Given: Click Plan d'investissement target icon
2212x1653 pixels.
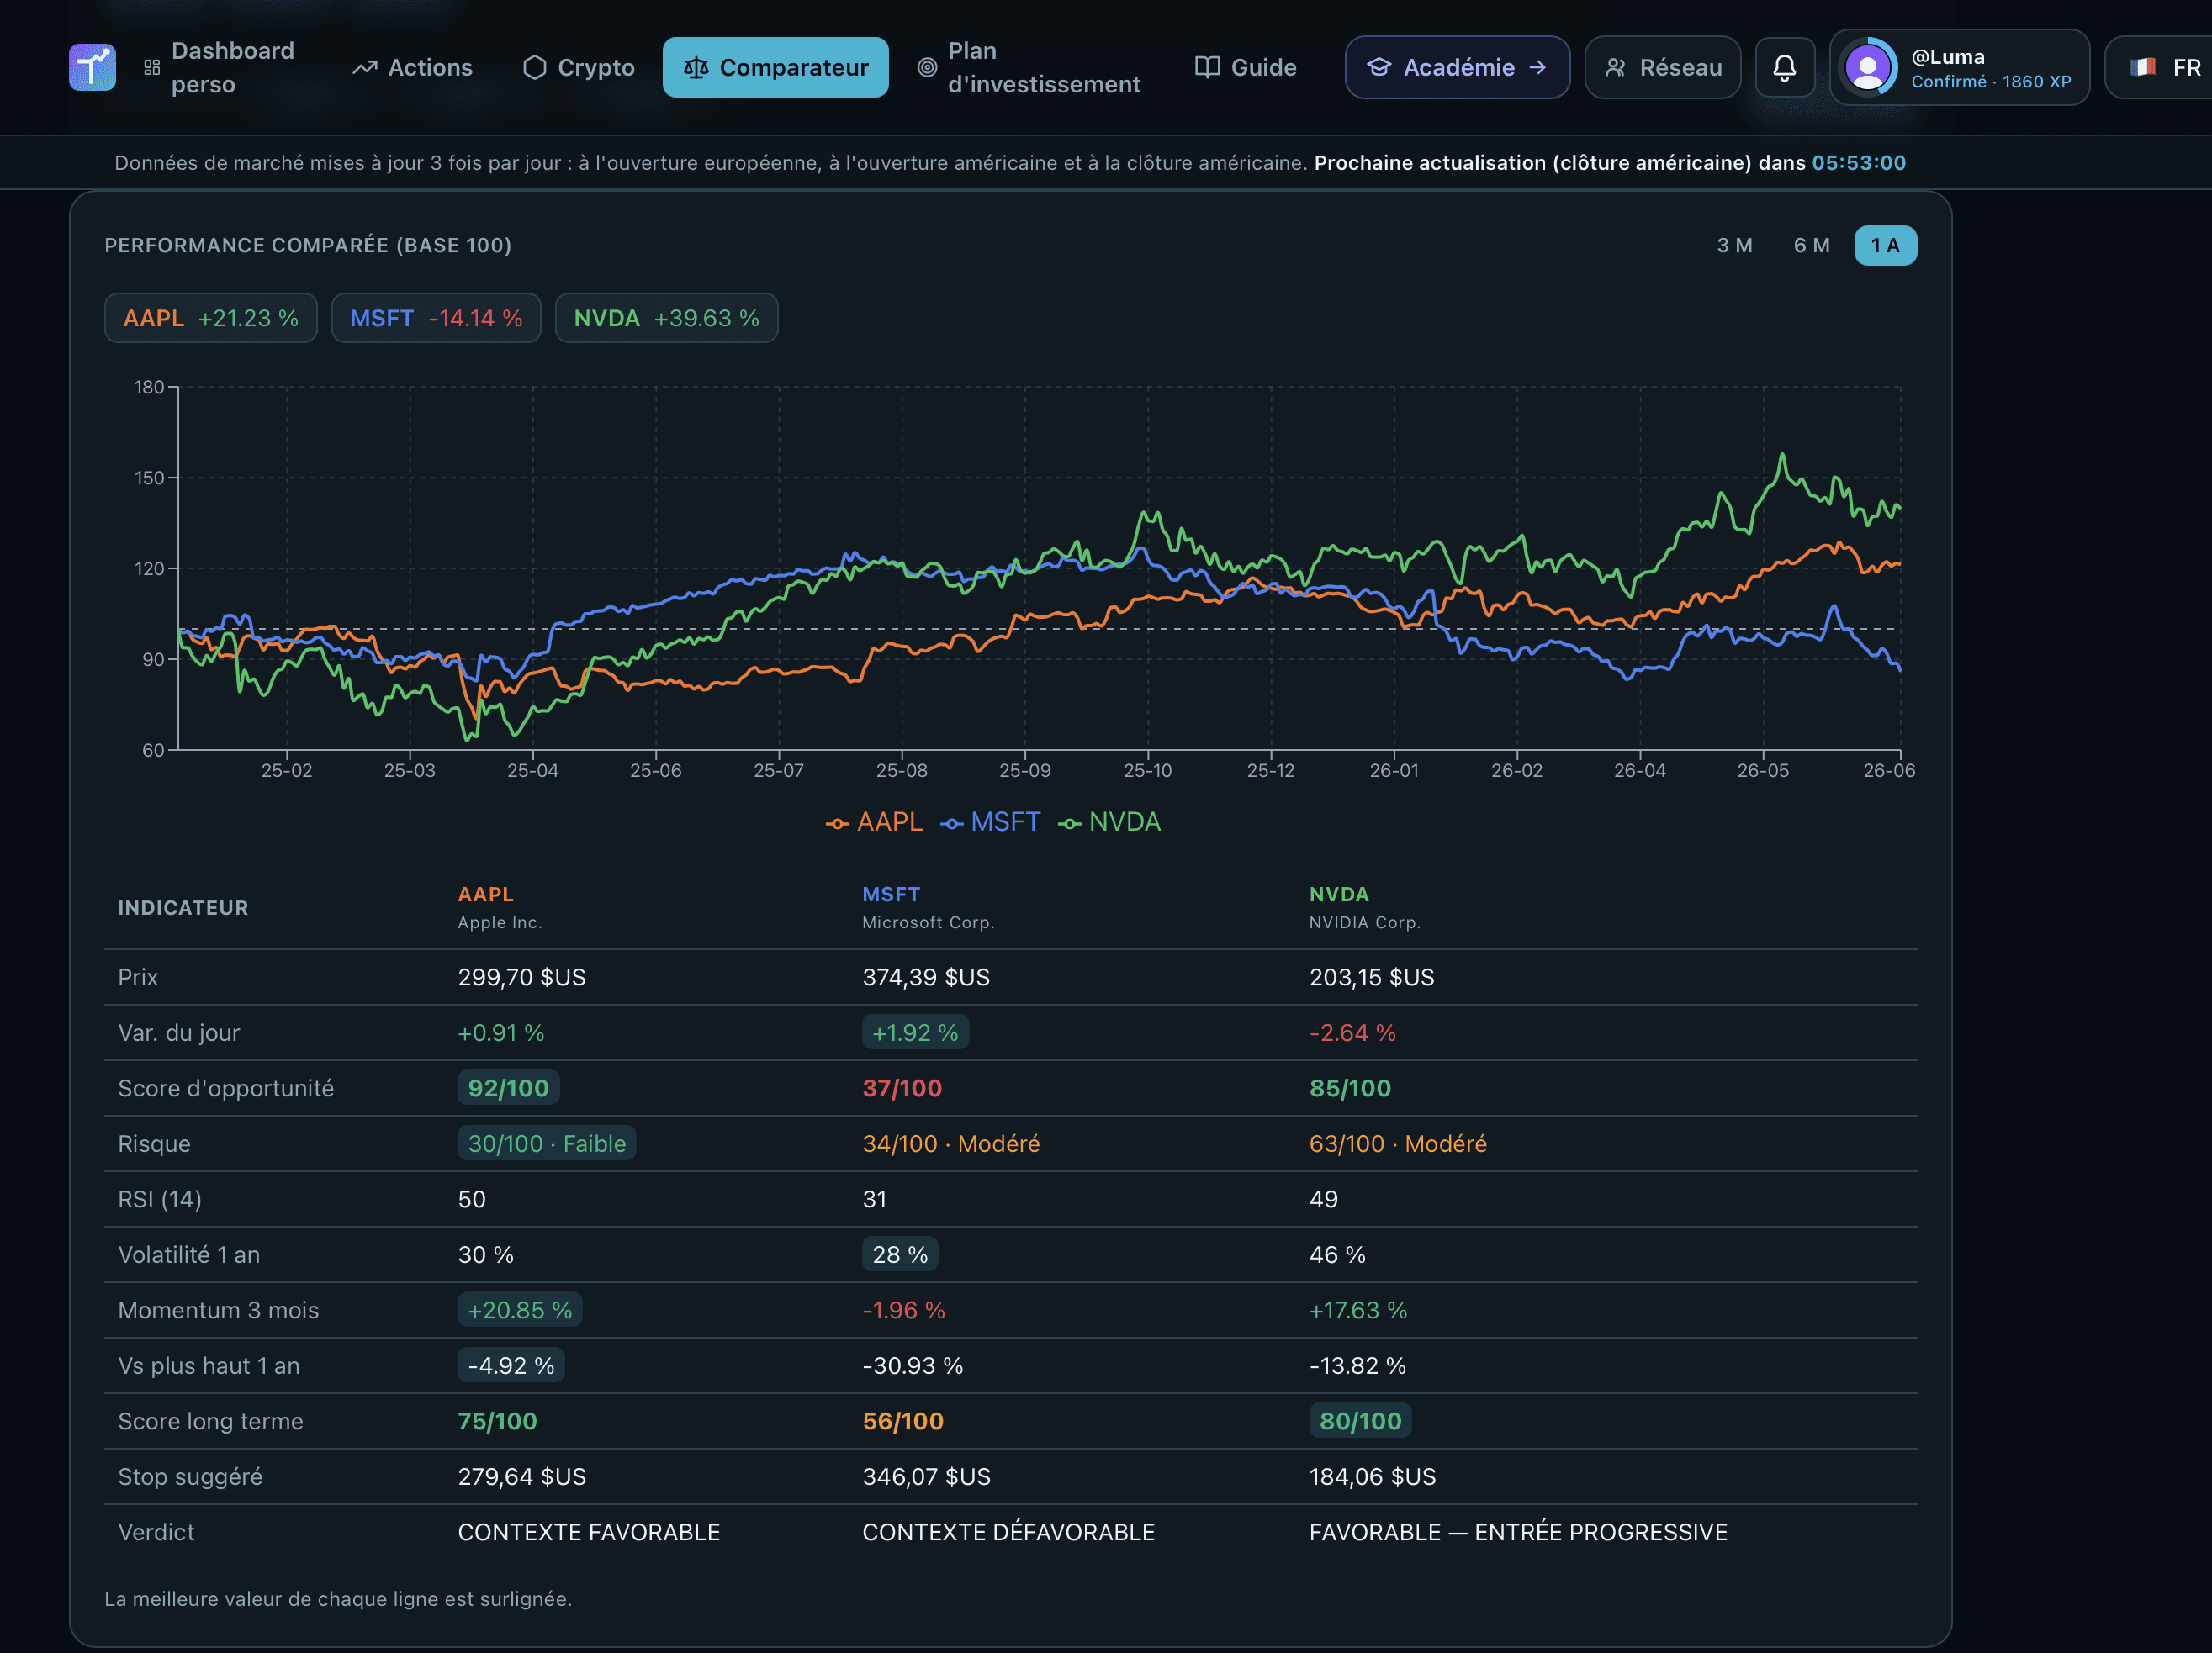Looking at the screenshot, I should tap(927, 67).
